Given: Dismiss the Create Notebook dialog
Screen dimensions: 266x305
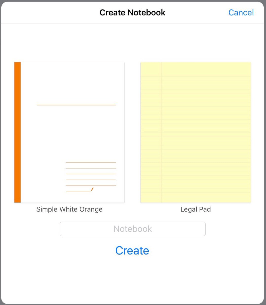Looking at the screenshot, I should pos(241,12).
